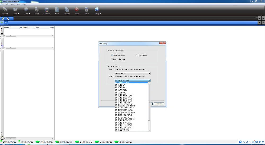
Task: Expand the RIP toolbar dropdown arrow
Action: [30, 14]
